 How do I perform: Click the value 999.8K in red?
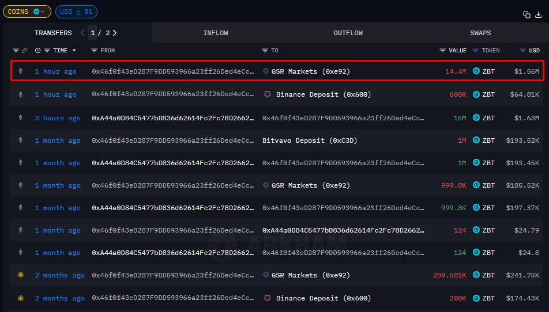pyautogui.click(x=454, y=185)
